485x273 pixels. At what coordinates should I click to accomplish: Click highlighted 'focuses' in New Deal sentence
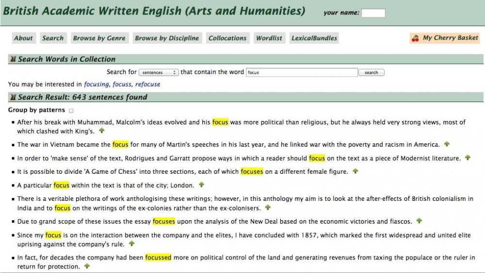coord(164,221)
